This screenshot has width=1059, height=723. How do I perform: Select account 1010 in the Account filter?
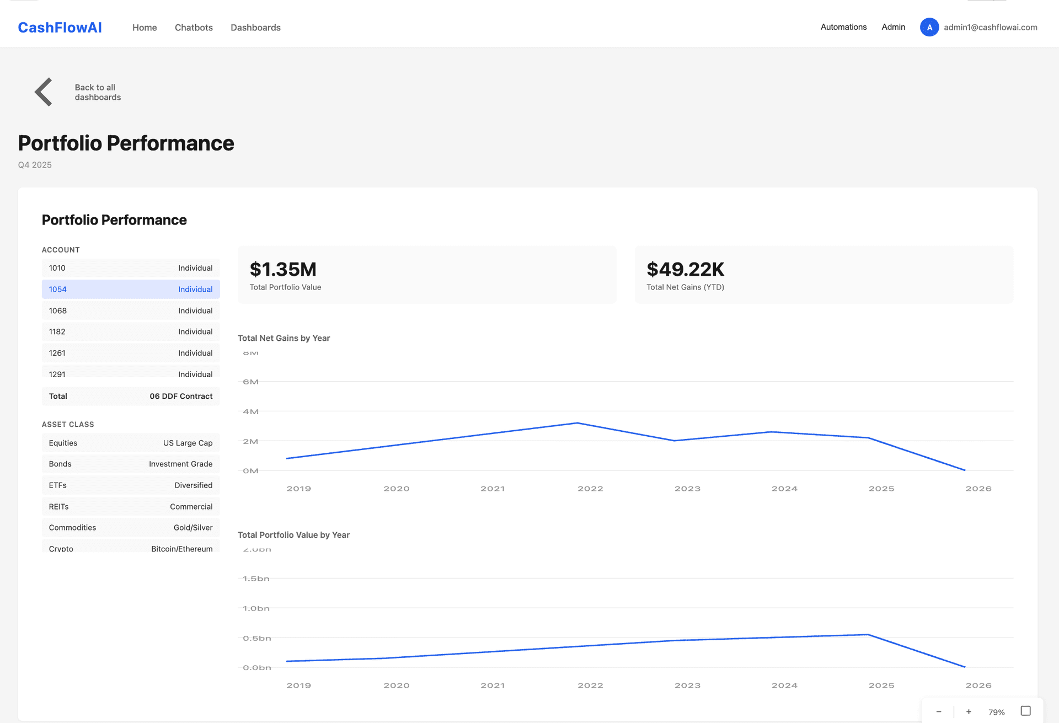tap(130, 268)
